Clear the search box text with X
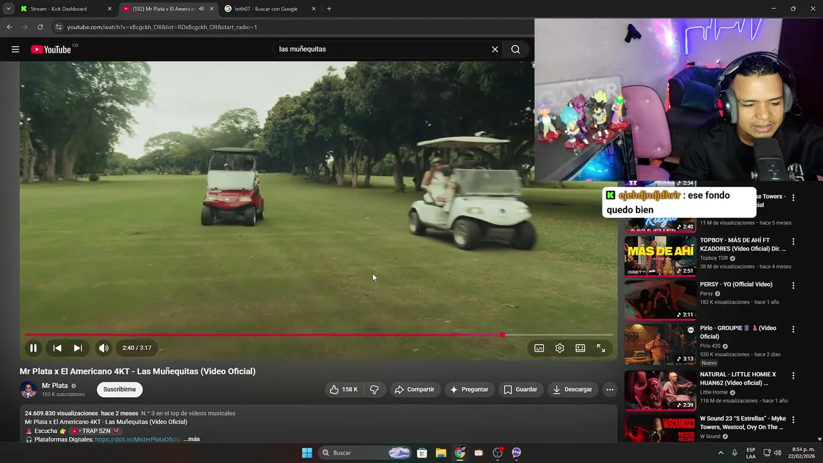 pyautogui.click(x=495, y=50)
